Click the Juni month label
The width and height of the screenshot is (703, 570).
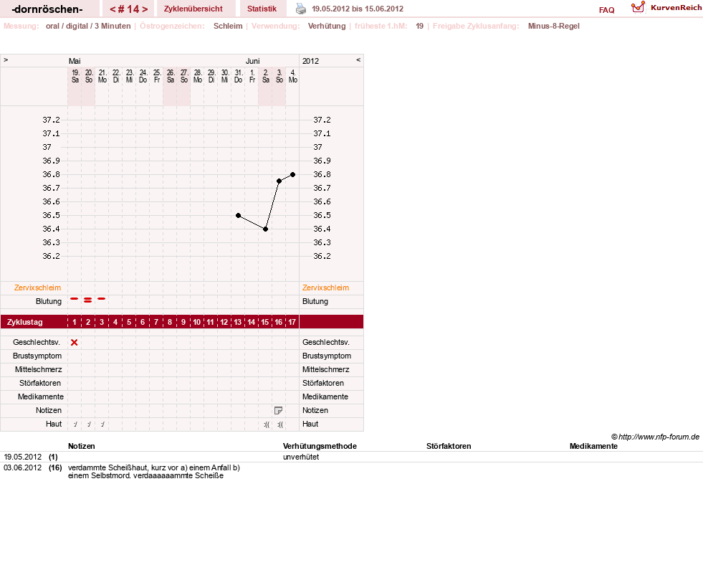click(252, 61)
